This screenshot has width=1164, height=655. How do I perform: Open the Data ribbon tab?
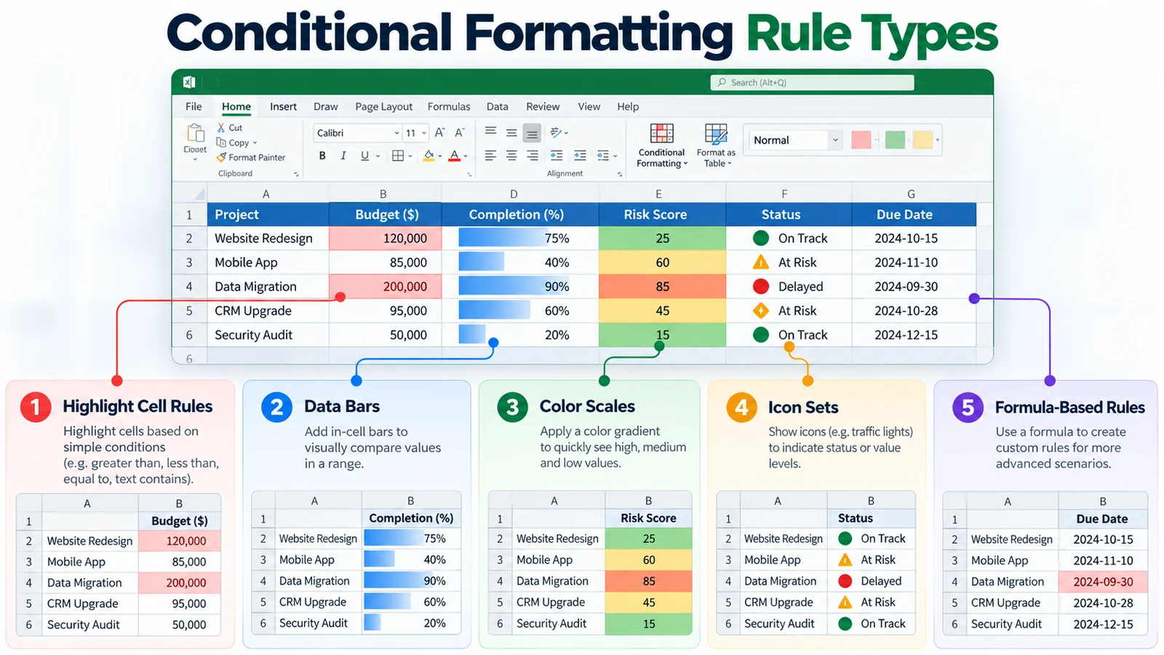498,106
